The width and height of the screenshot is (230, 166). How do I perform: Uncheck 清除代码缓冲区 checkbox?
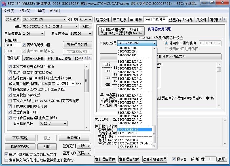(24, 45)
